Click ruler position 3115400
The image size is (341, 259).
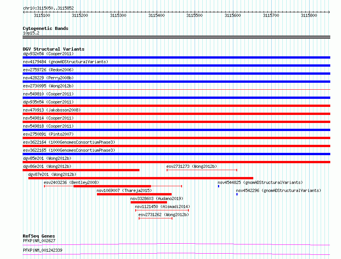(156, 15)
